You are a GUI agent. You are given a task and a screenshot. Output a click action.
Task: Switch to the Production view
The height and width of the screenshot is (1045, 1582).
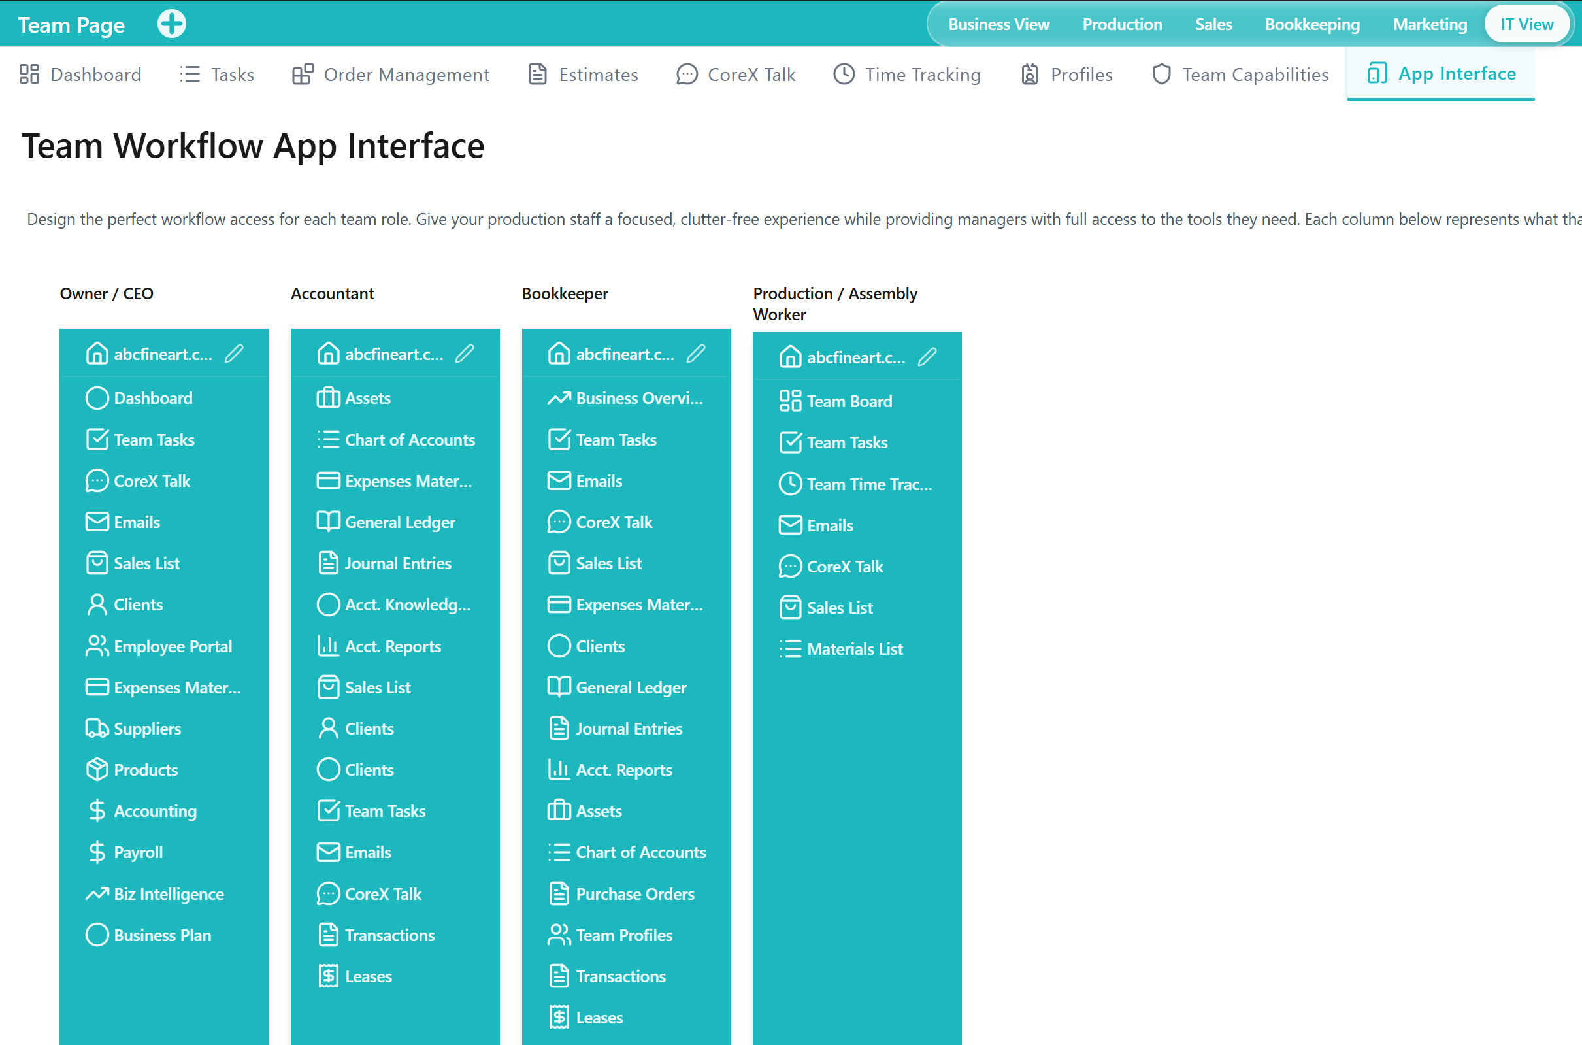point(1122,24)
